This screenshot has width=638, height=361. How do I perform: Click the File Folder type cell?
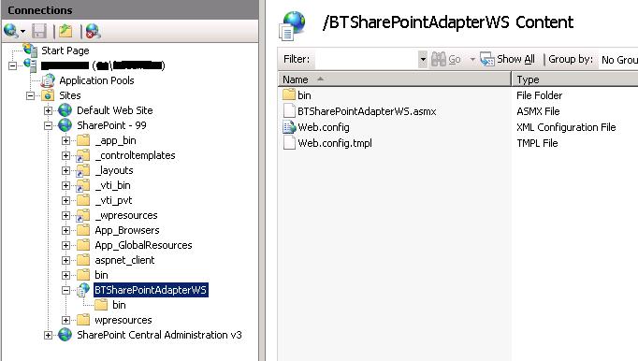539,95
